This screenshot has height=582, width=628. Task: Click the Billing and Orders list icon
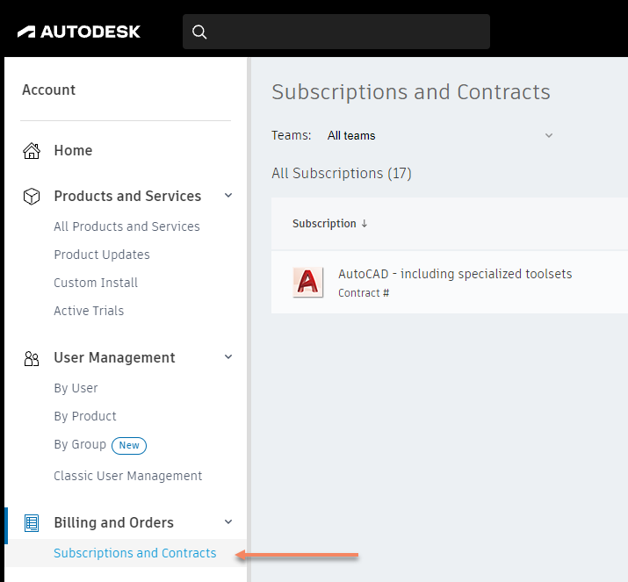point(32,523)
